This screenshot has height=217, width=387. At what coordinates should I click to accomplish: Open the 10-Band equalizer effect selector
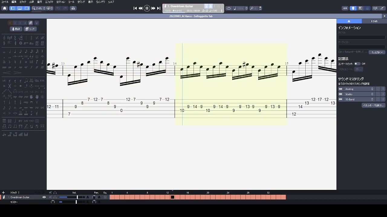[x=359, y=99]
